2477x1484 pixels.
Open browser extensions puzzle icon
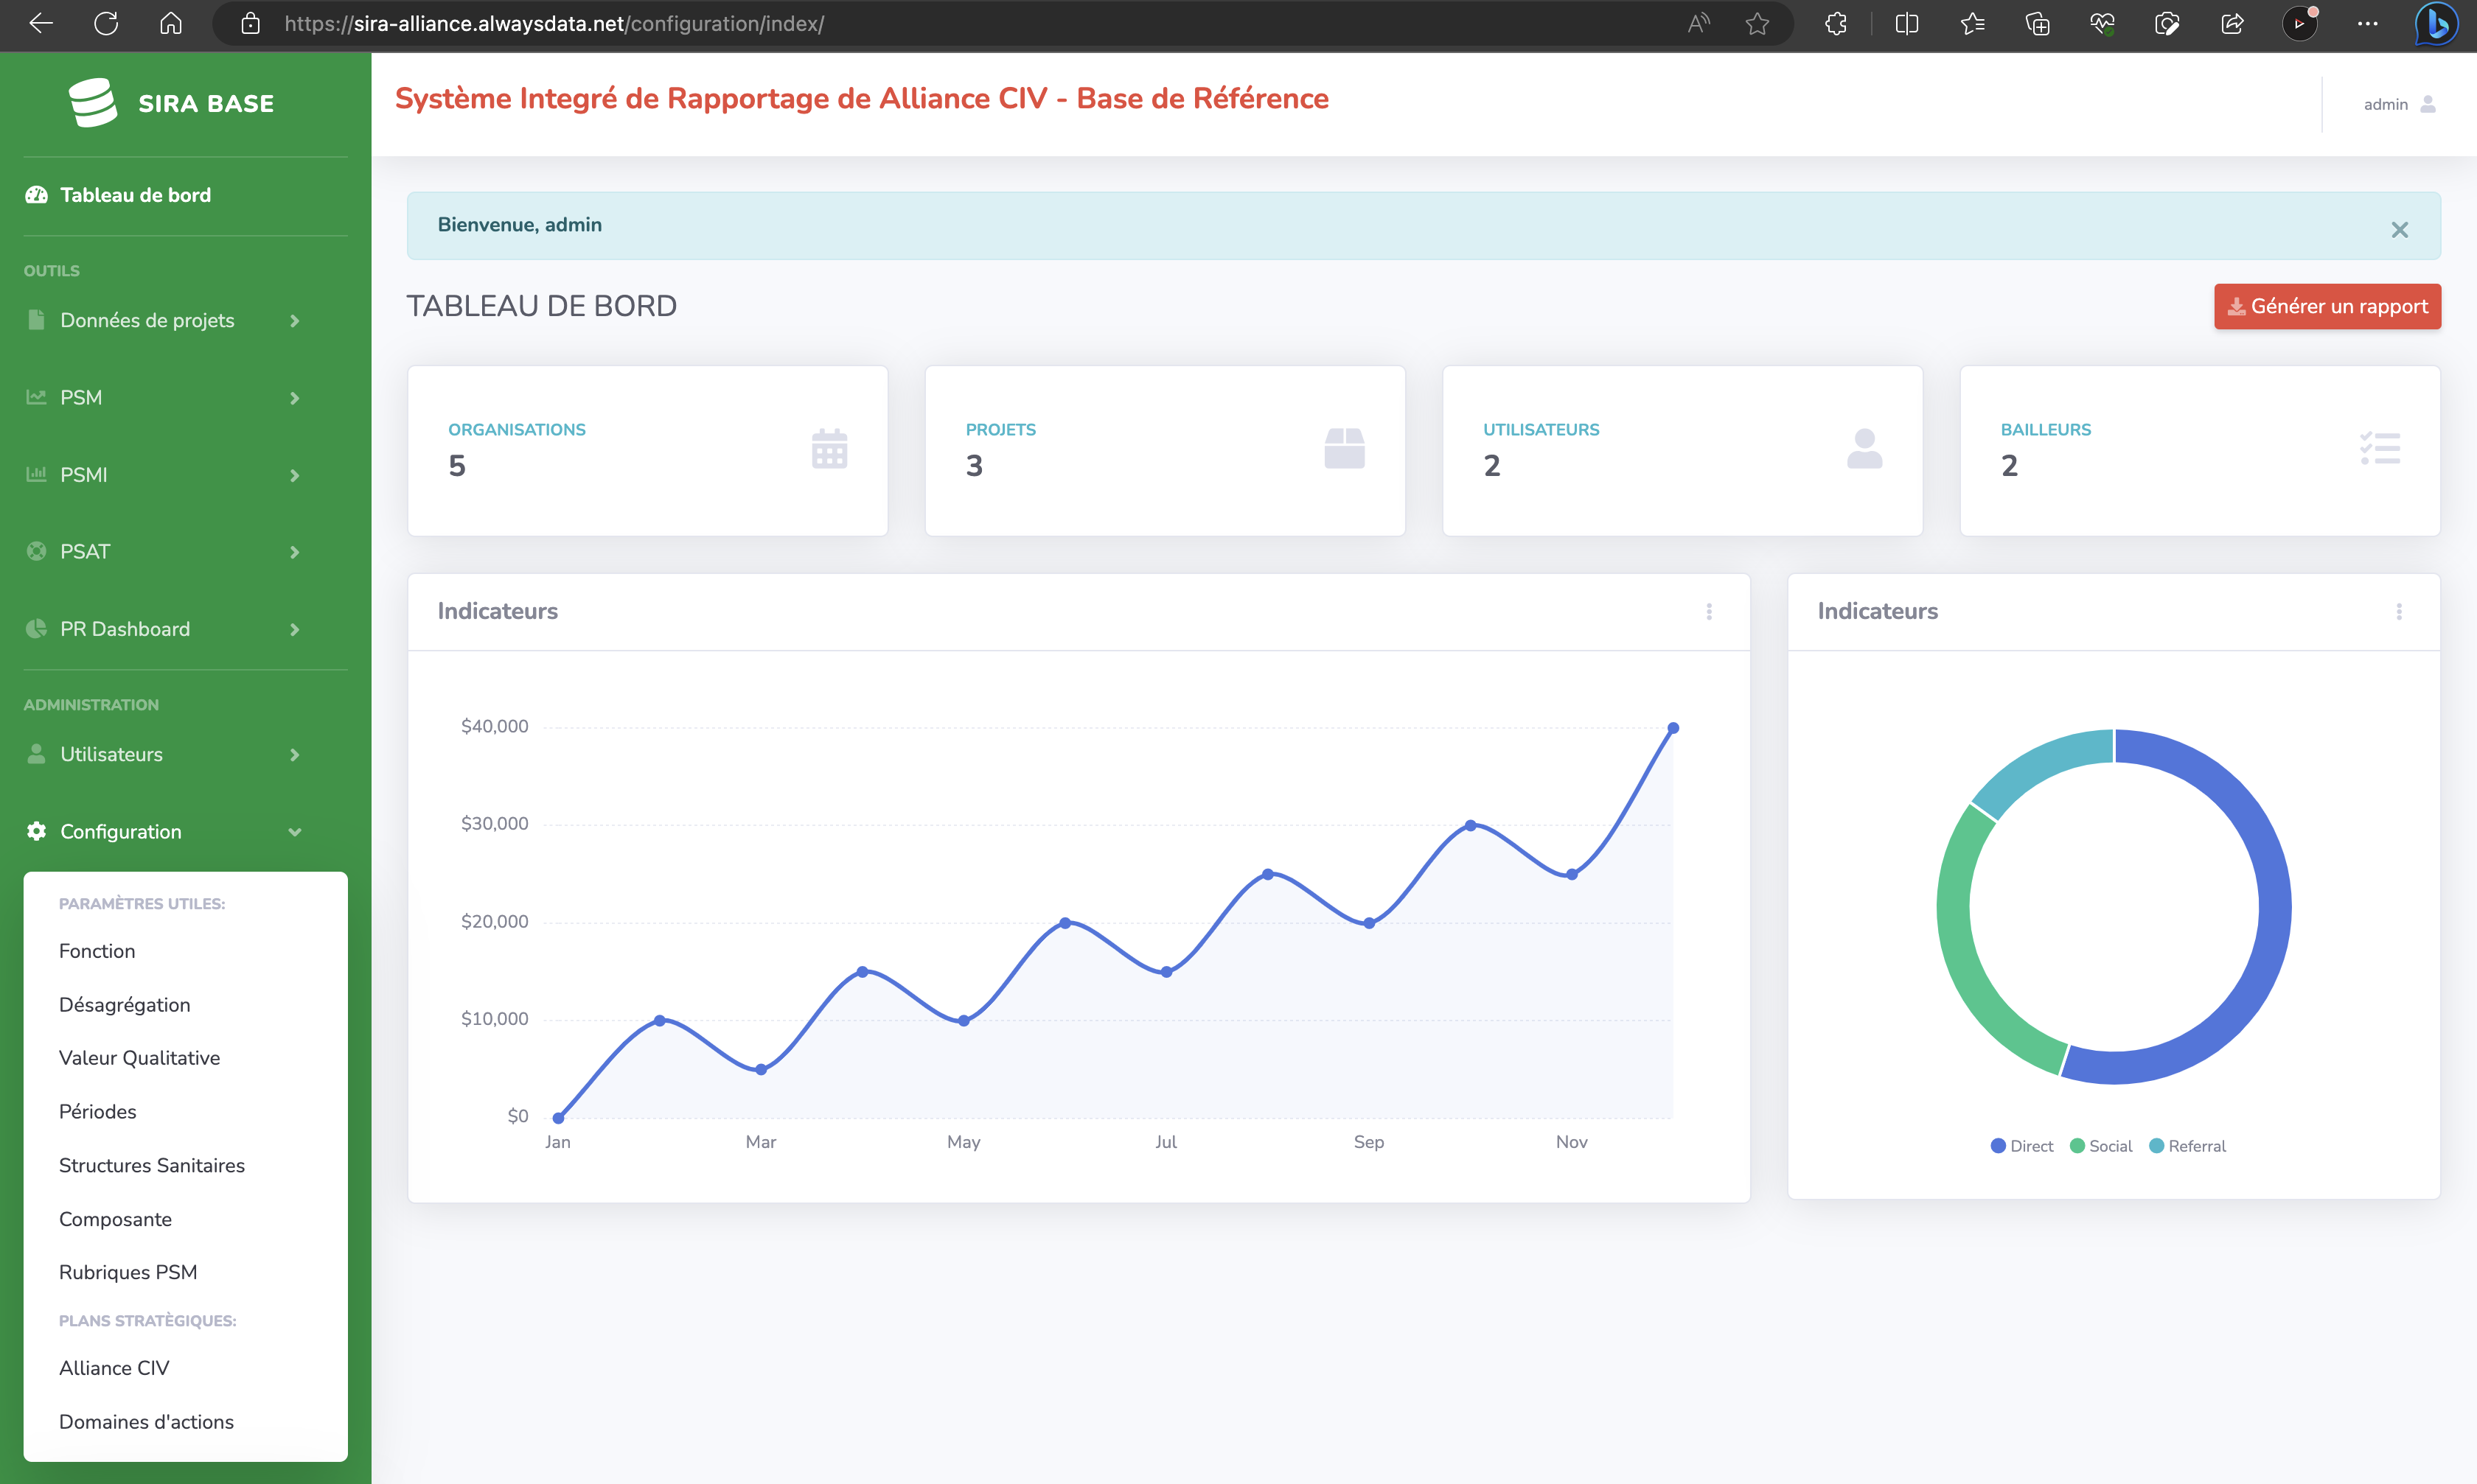click(x=1835, y=24)
